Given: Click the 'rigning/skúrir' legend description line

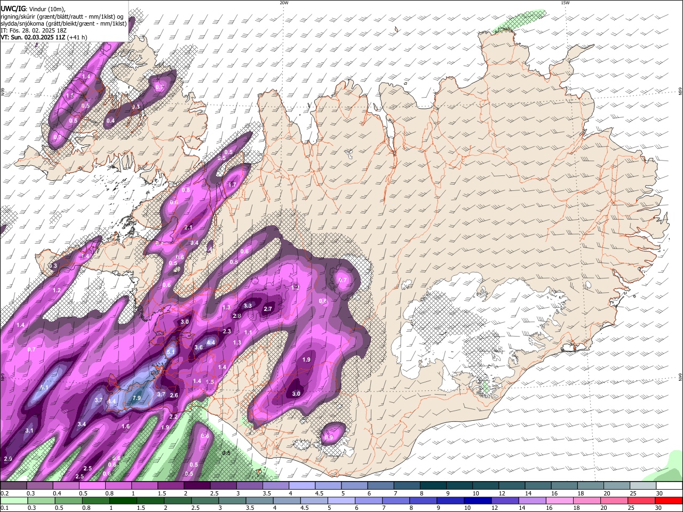Looking at the screenshot, I should 62,17.
